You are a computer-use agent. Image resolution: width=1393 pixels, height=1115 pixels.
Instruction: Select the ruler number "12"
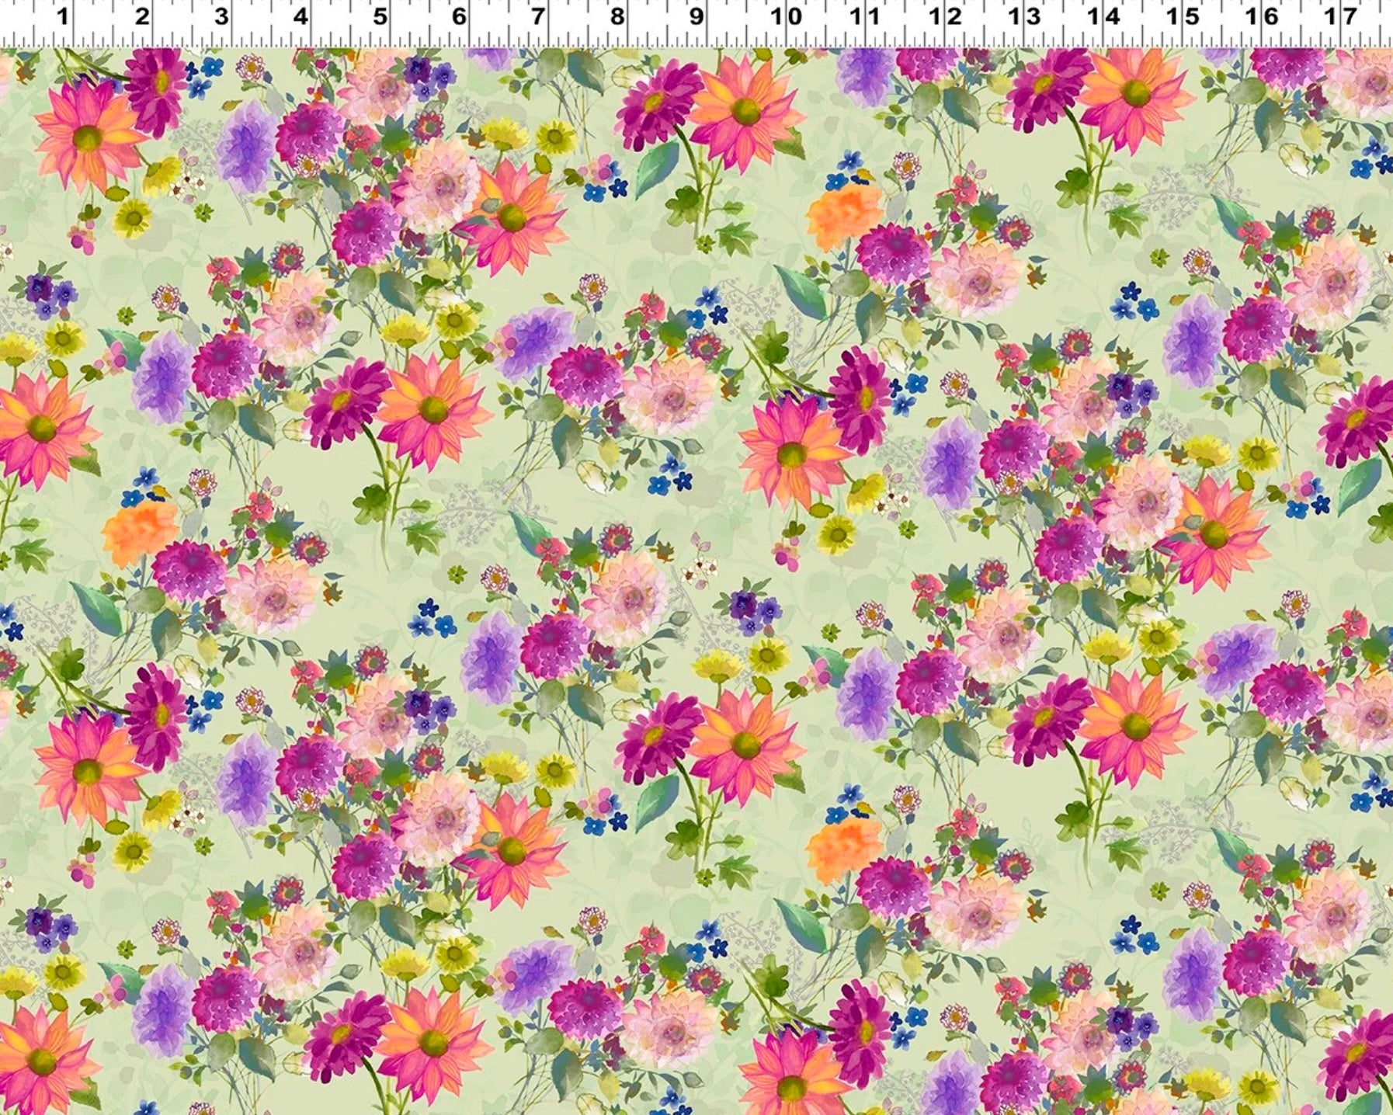coord(945,16)
